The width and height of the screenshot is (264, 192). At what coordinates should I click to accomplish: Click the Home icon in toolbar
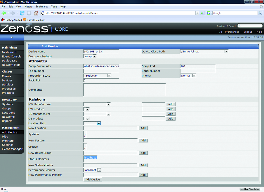pyautogui.click(x=36, y=13)
